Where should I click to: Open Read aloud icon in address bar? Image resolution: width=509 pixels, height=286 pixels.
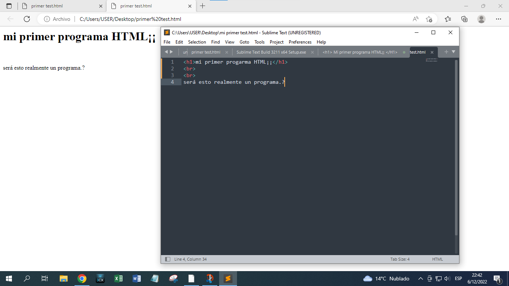(x=415, y=19)
